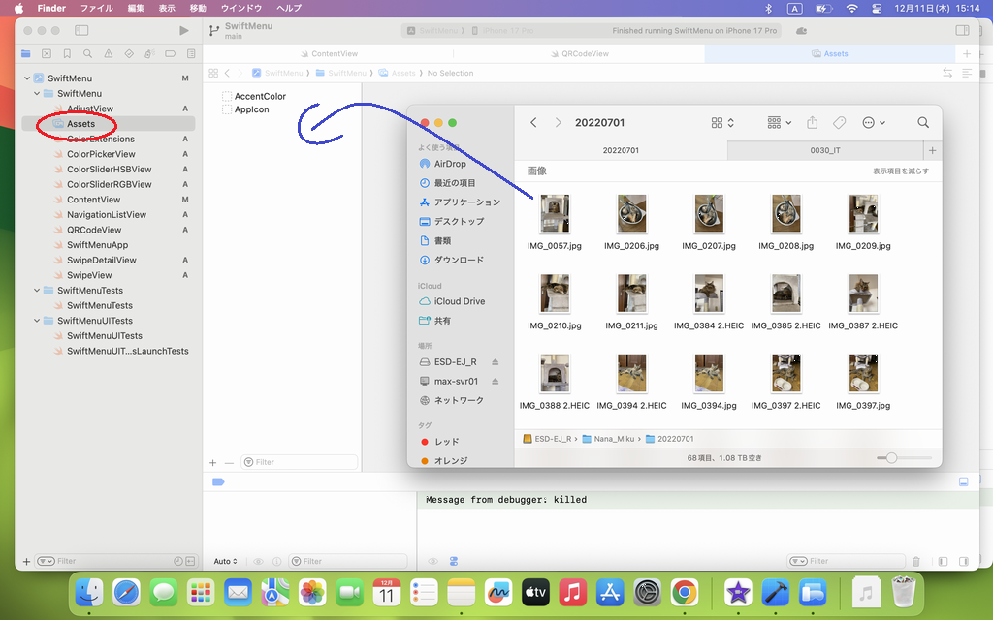Click the Run button in Xcode toolbar
The width and height of the screenshot is (993, 620).
(x=184, y=31)
